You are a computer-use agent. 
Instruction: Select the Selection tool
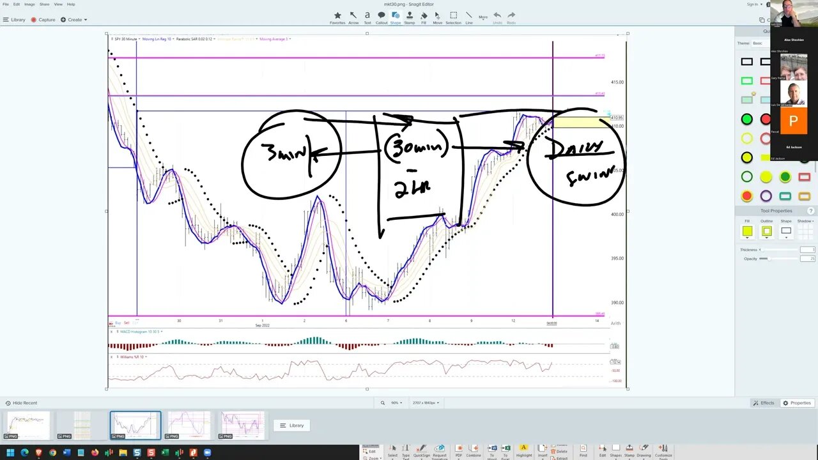pos(453,18)
